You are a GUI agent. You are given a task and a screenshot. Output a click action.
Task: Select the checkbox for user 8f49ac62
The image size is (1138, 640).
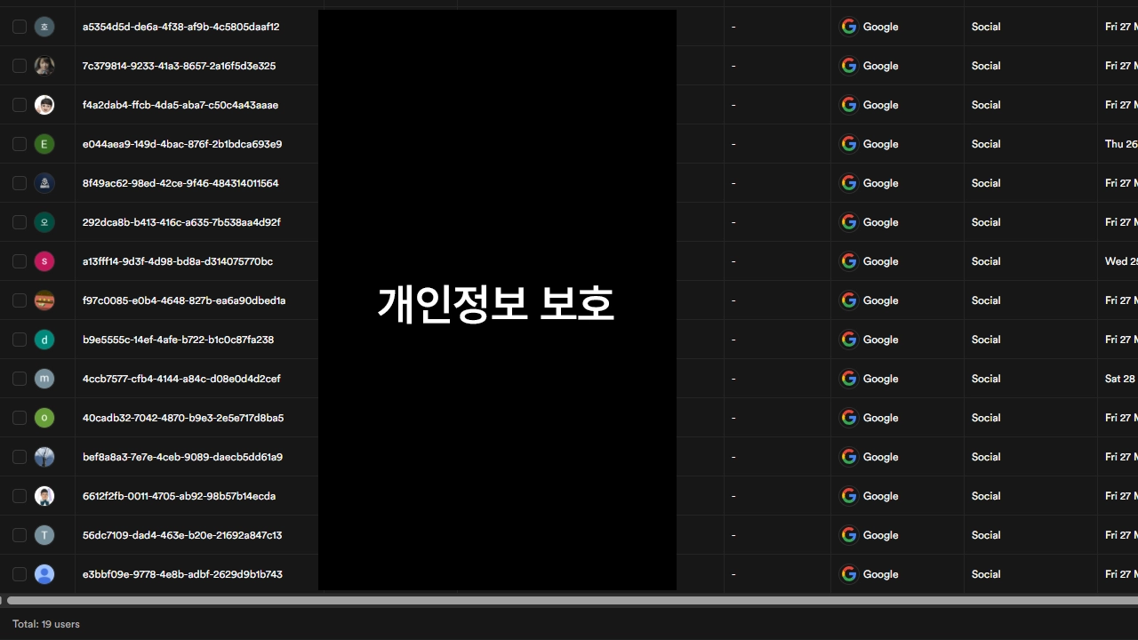(x=19, y=182)
